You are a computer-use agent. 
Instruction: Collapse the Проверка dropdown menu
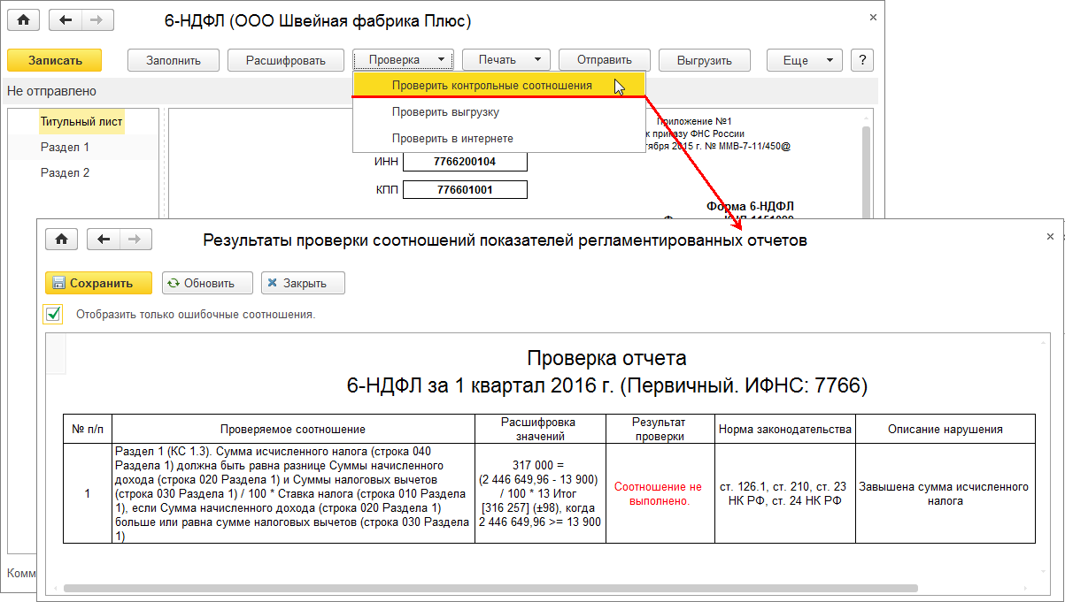click(x=403, y=60)
